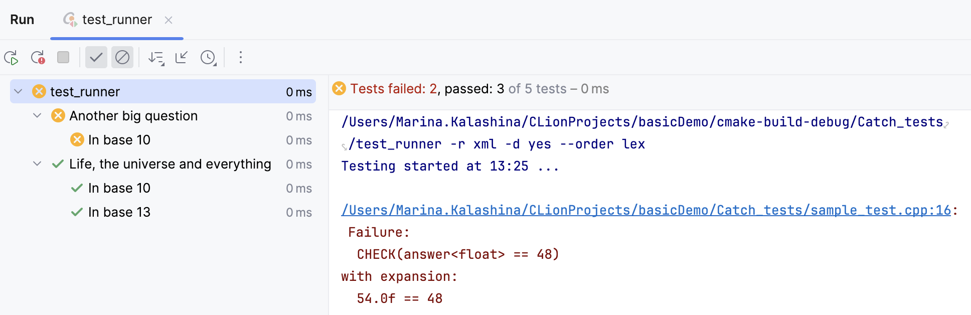The width and height of the screenshot is (971, 315).
Task: Open the more options kebab menu
Action: coord(240,57)
